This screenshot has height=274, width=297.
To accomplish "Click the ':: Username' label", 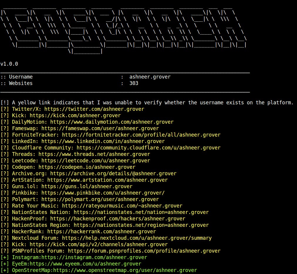I will [x=16, y=77].
